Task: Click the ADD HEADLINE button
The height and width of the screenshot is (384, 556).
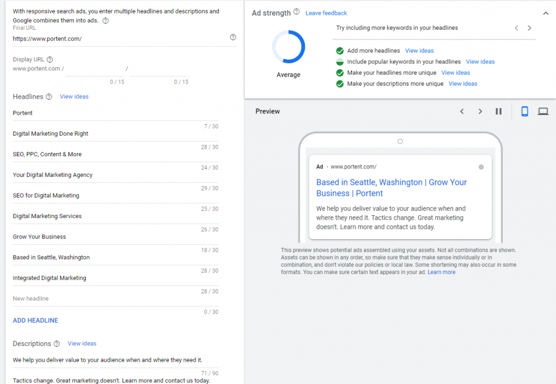Action: pos(35,320)
